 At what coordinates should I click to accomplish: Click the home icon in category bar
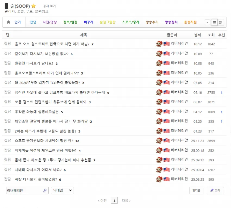pyautogui.click(x=8, y=22)
